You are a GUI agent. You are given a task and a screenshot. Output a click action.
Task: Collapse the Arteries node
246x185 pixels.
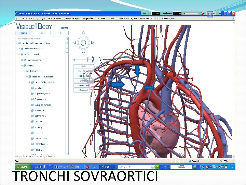pos(22,65)
